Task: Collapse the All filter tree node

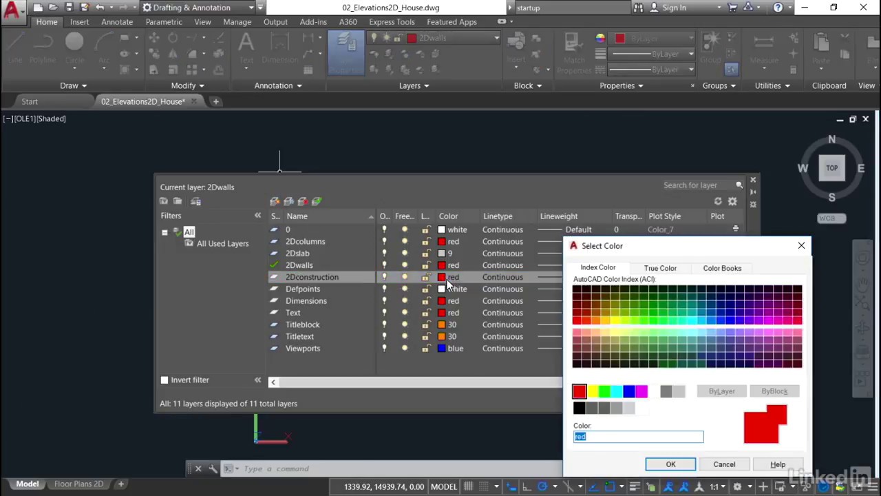Action: pyautogui.click(x=164, y=232)
